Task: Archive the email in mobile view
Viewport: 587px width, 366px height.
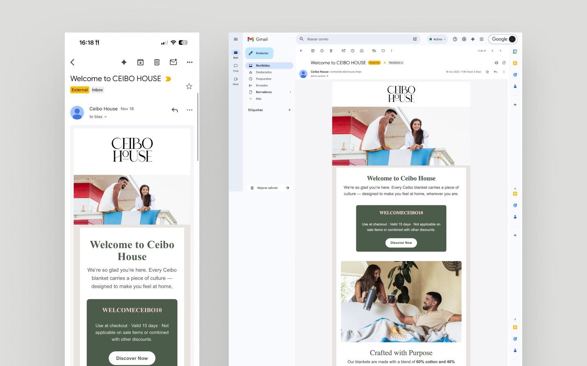Action: 140,62
